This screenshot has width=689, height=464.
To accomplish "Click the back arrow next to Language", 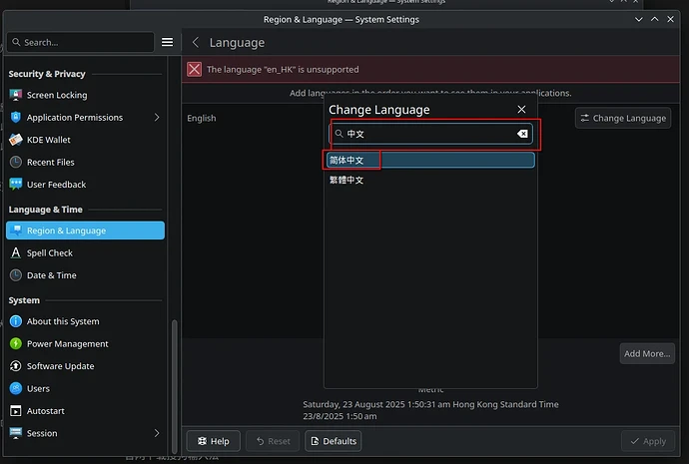I will click(196, 43).
